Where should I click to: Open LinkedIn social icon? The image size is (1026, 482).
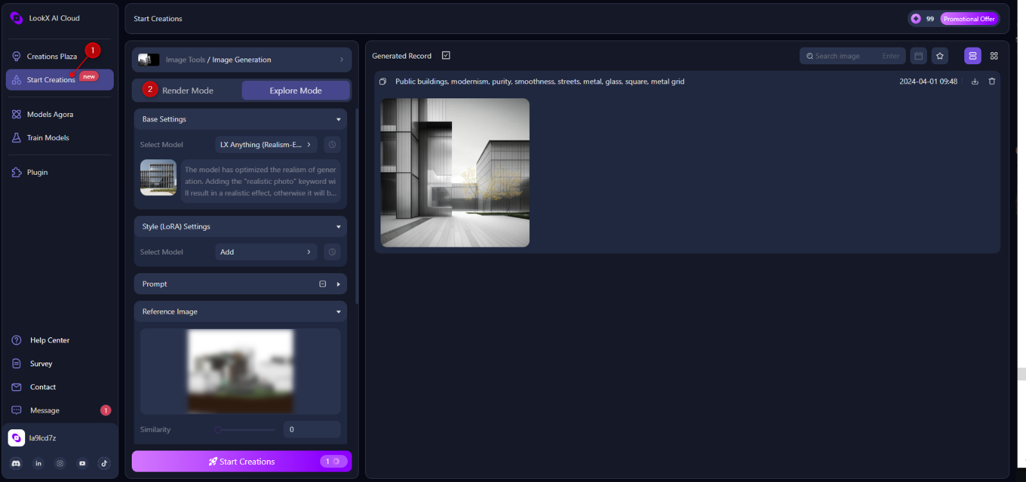pos(38,463)
